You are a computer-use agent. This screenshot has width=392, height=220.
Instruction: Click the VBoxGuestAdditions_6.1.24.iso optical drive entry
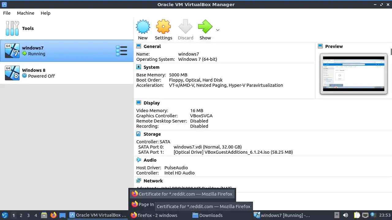[233, 152]
